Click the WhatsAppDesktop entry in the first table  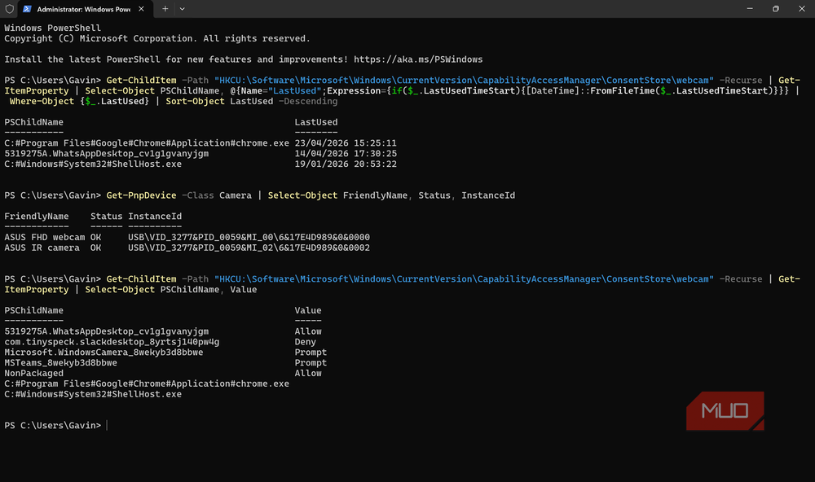click(107, 153)
